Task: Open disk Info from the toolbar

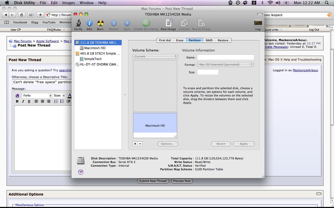Action: [89, 23]
